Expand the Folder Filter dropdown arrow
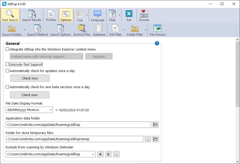Screen dimensions: 240x164 point(145,30)
